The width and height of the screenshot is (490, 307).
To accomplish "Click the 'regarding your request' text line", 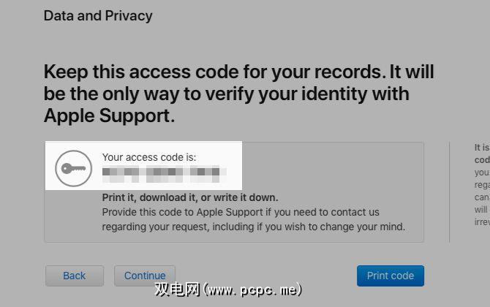I will coord(253,227).
